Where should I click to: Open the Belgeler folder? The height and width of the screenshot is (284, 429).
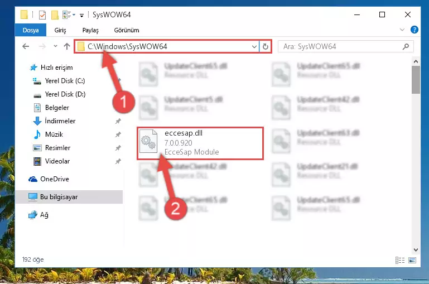pos(51,108)
